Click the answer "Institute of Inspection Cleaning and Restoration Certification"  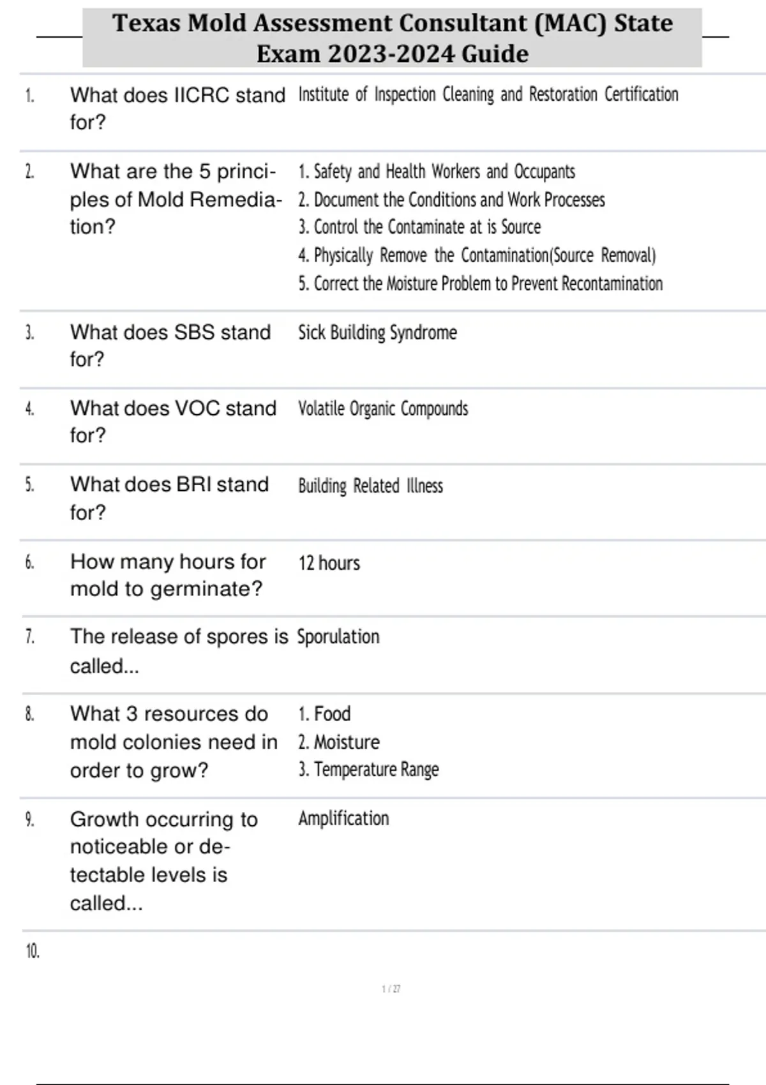pos(488,95)
